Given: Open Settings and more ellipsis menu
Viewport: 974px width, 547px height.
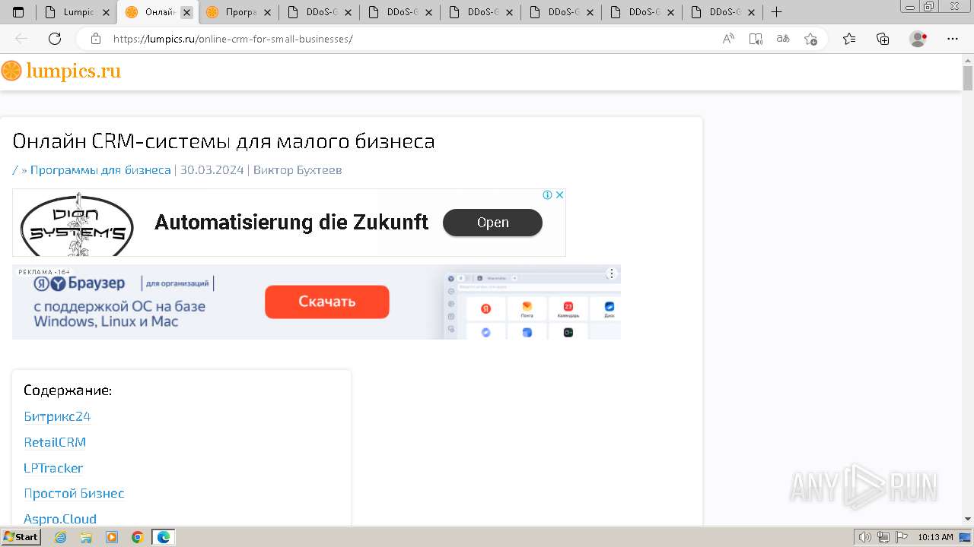Looking at the screenshot, I should (953, 39).
